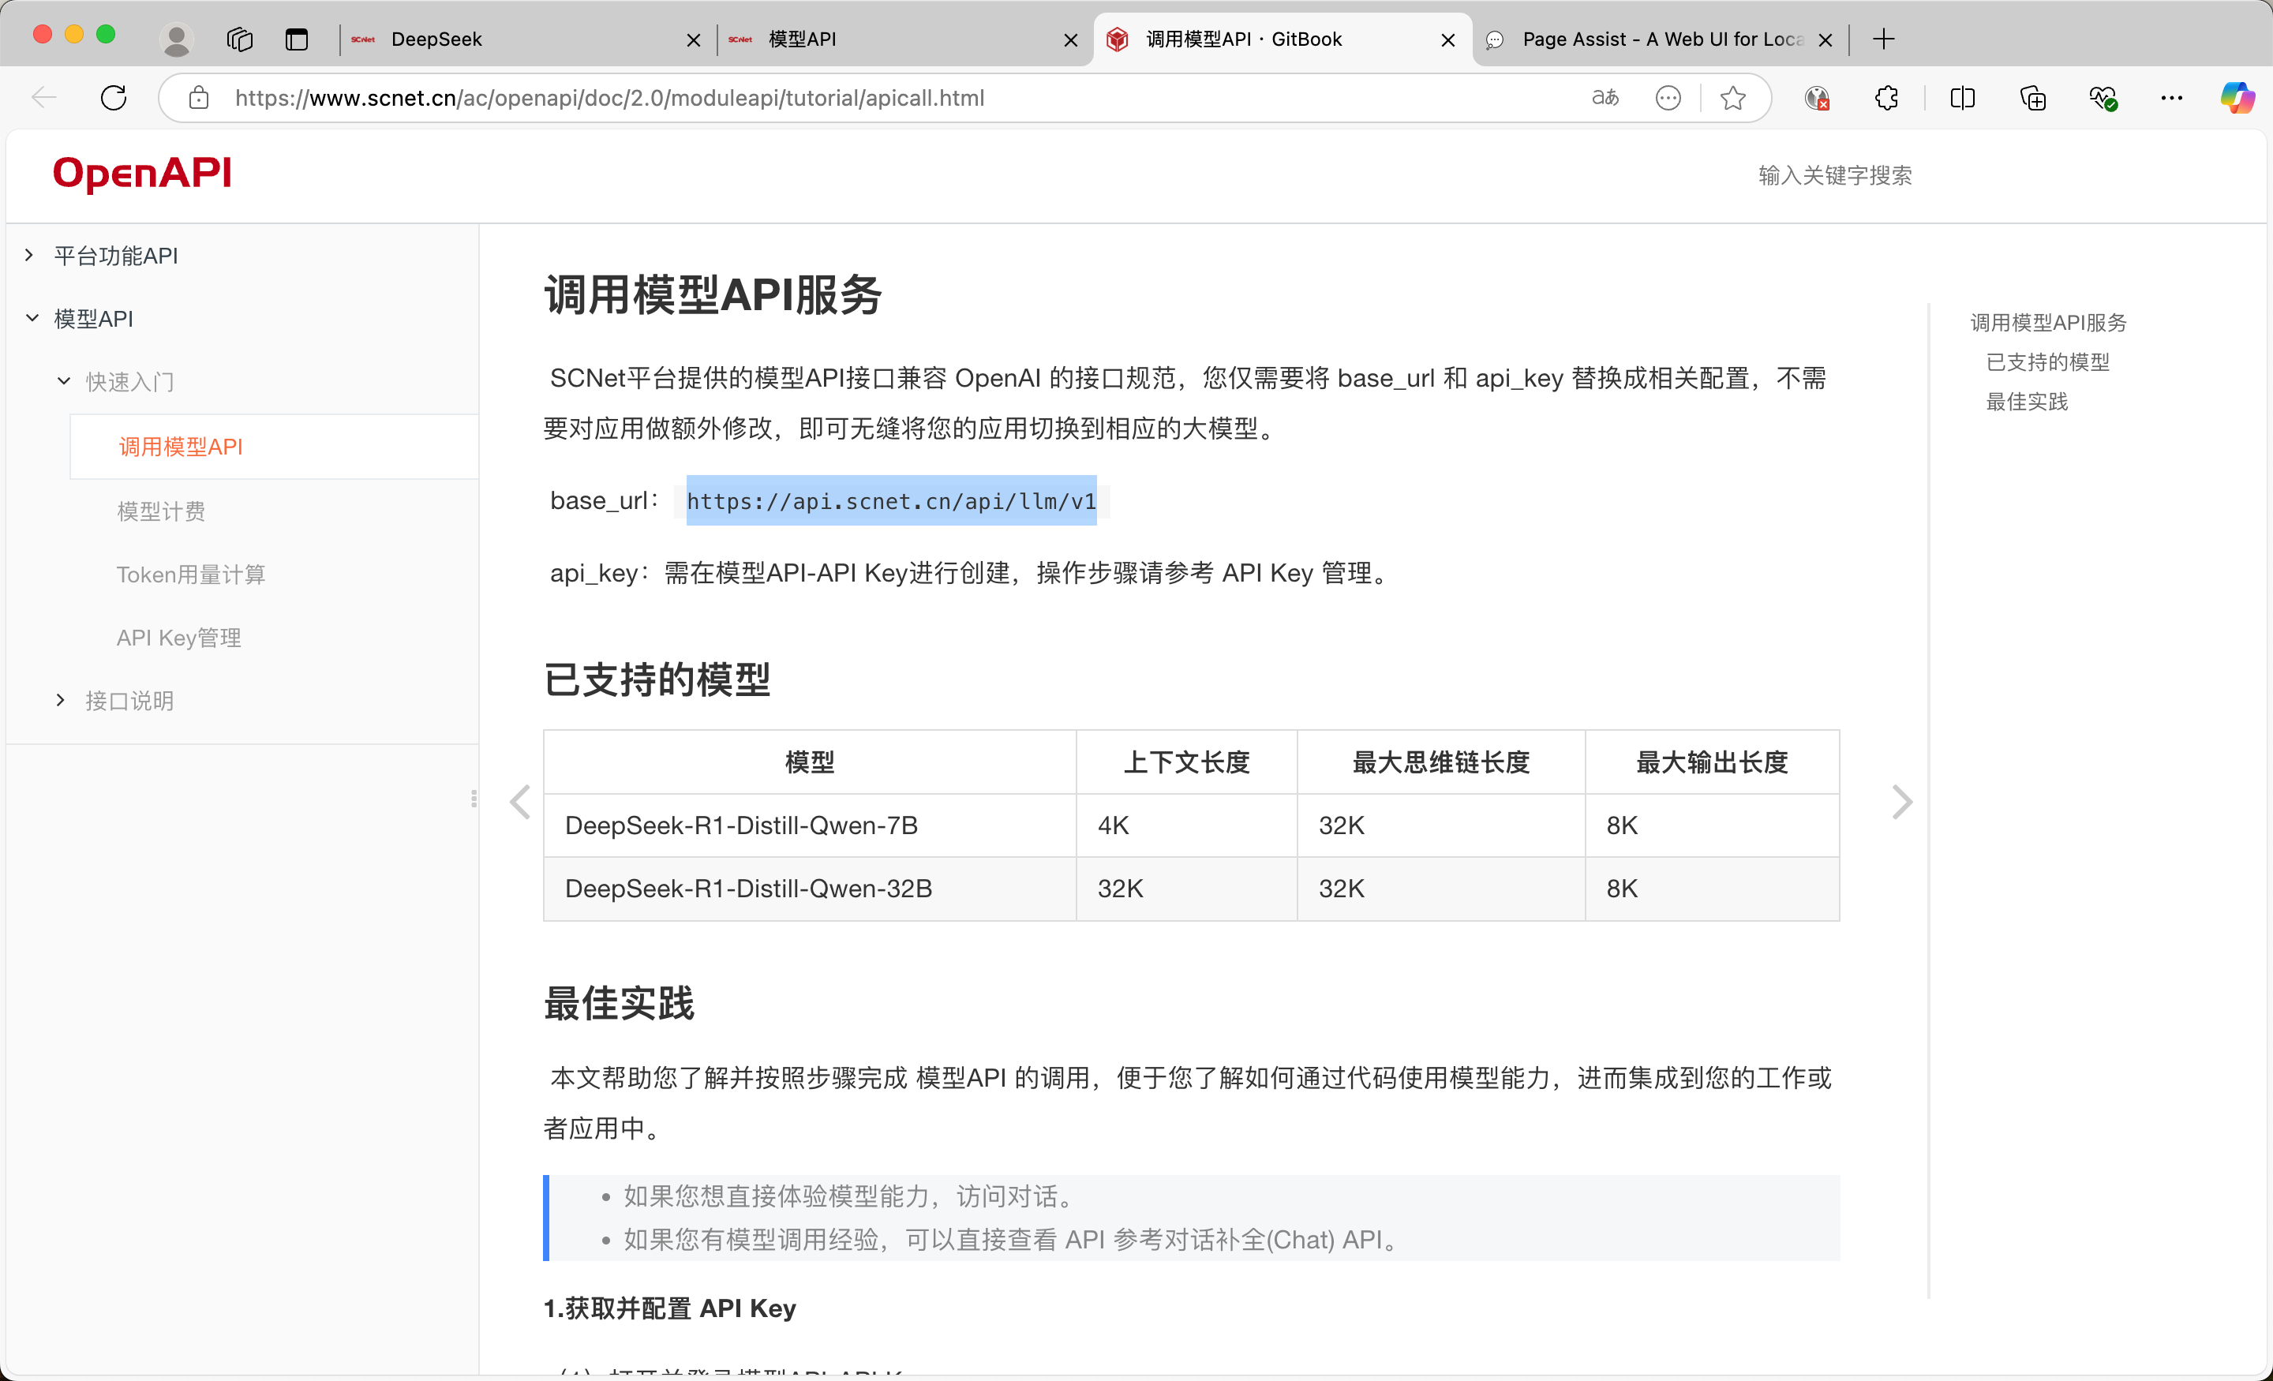2273x1381 pixels.
Task: Jump to 已支持的模型 in page outline
Action: [x=2048, y=362]
